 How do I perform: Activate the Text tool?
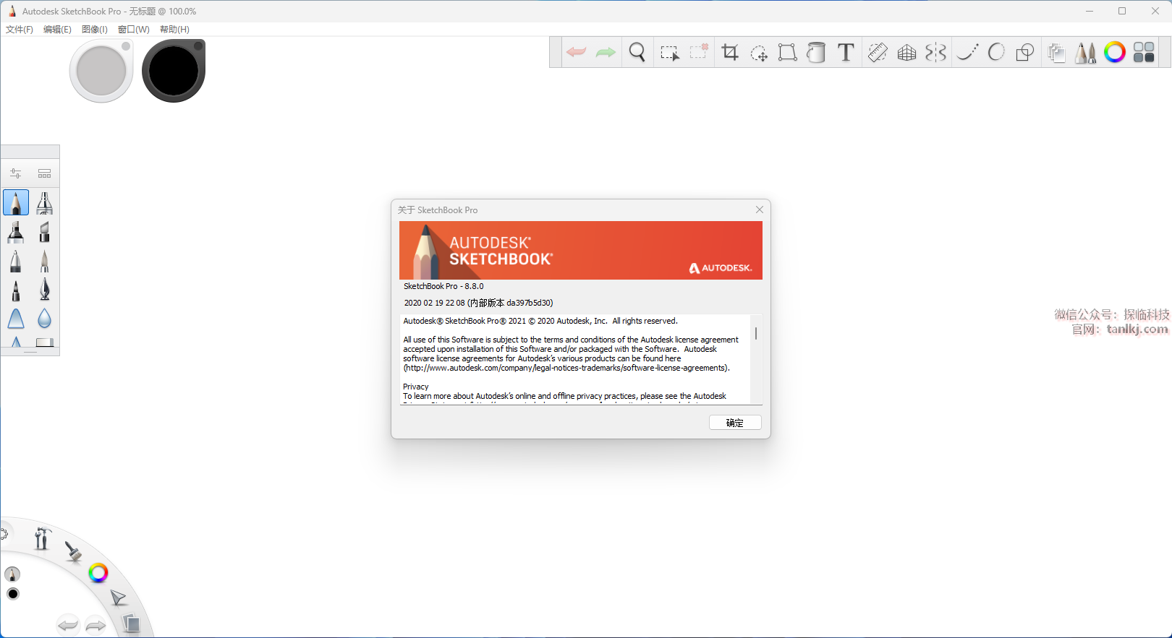click(x=845, y=52)
